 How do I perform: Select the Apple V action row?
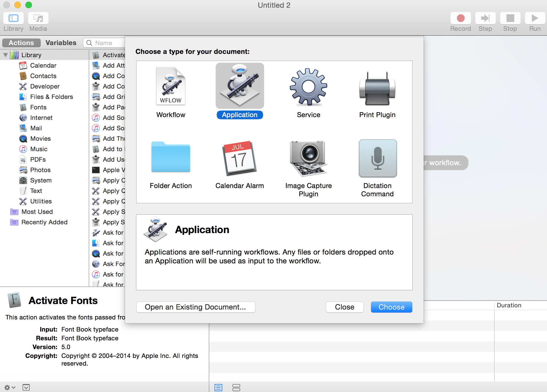click(x=108, y=170)
